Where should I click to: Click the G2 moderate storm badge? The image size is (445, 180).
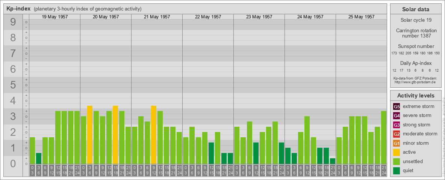click(x=397, y=134)
